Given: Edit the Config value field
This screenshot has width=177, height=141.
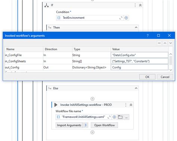Looking at the screenshot, I should pyautogui.click(x=140, y=67).
